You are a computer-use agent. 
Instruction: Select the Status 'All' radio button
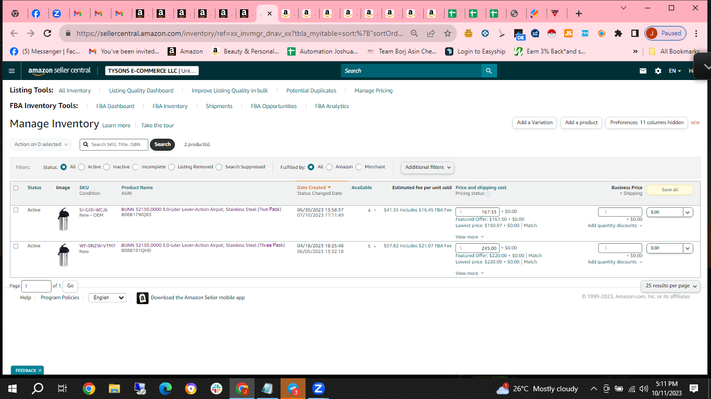(x=64, y=167)
